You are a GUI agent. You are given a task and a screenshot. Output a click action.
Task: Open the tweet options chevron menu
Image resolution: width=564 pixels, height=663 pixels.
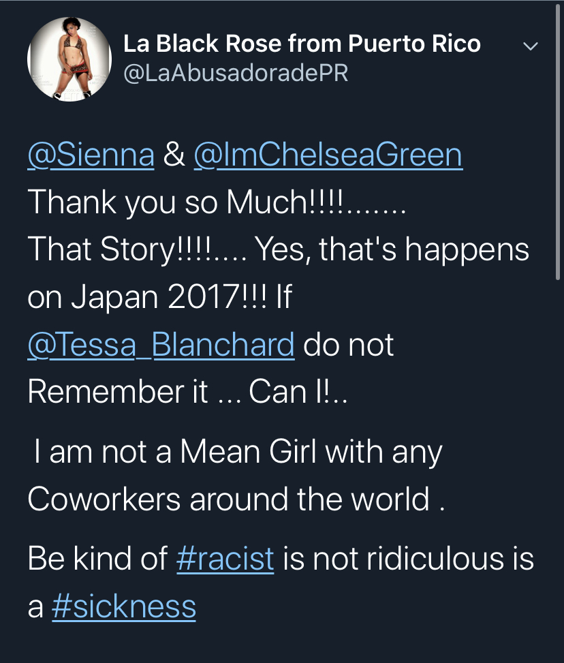(530, 46)
